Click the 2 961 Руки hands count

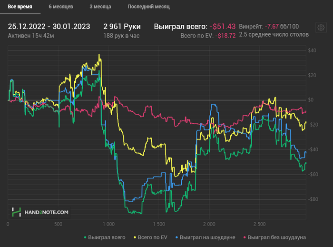pos(122,27)
